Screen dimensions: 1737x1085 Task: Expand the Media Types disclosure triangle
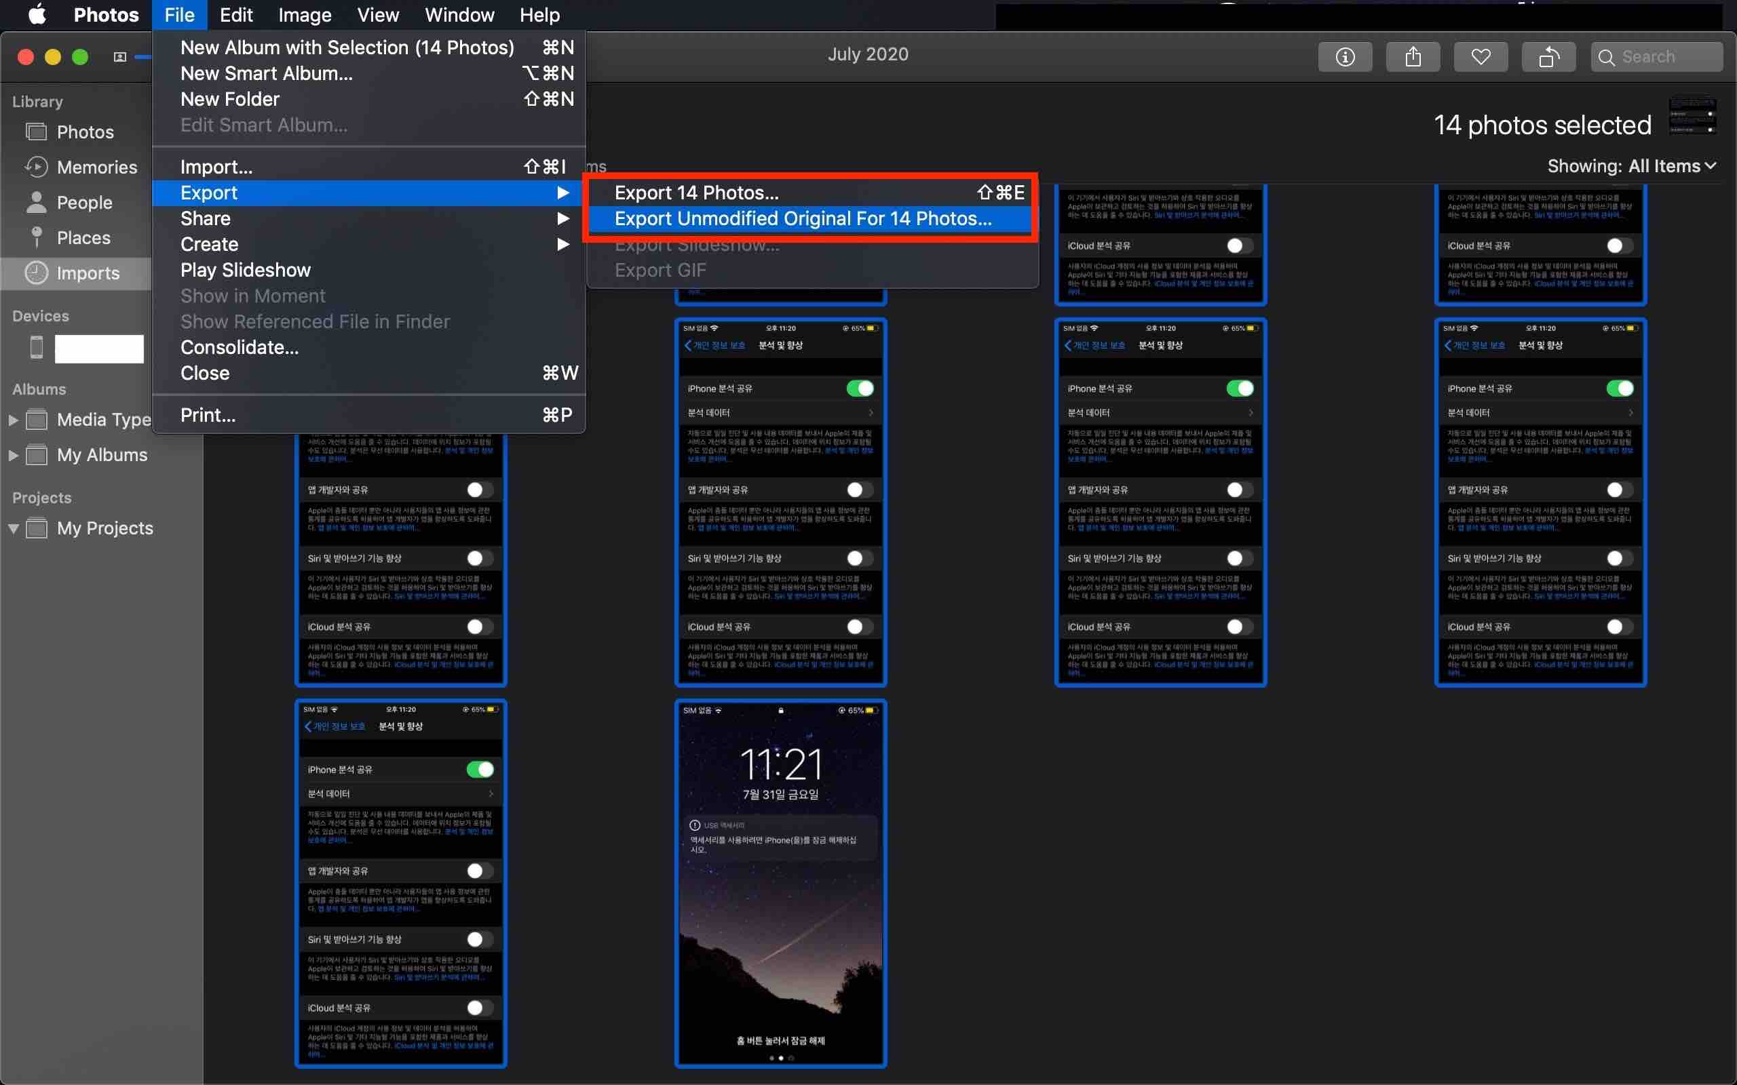coord(13,420)
